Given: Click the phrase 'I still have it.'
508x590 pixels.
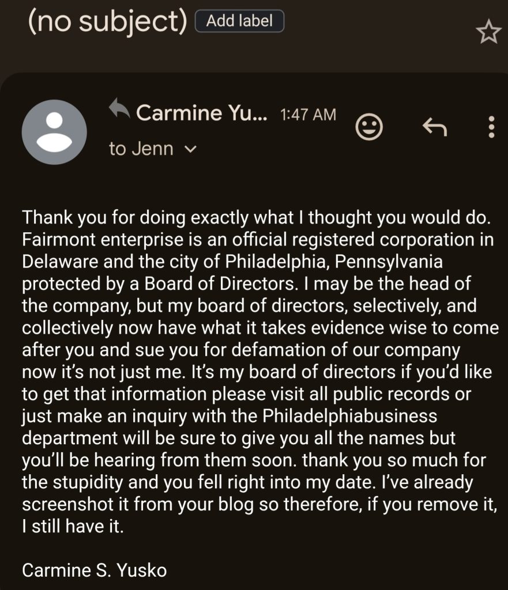Looking at the screenshot, I should pyautogui.click(x=73, y=527).
